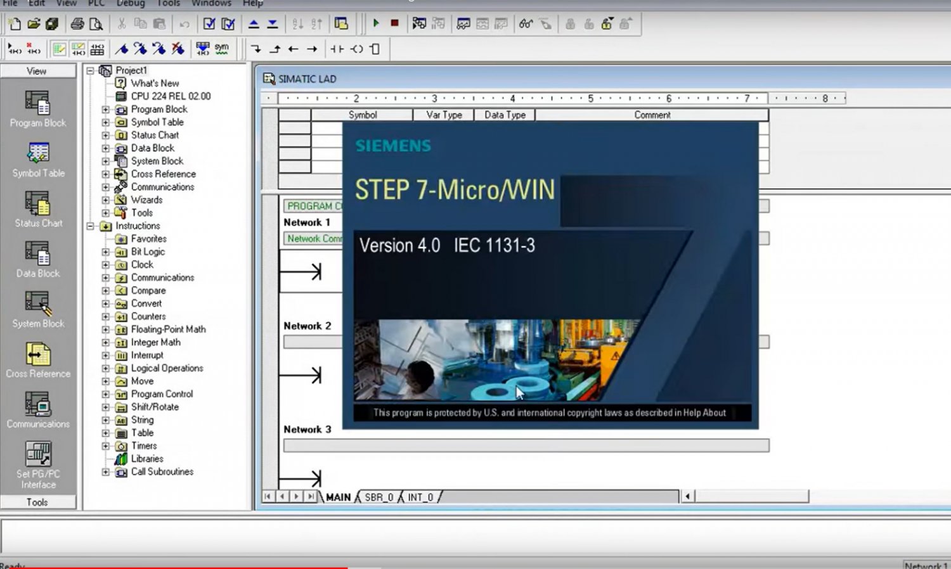Insert a Box instruction
Image resolution: width=951 pixels, height=569 pixels.
click(x=375, y=49)
